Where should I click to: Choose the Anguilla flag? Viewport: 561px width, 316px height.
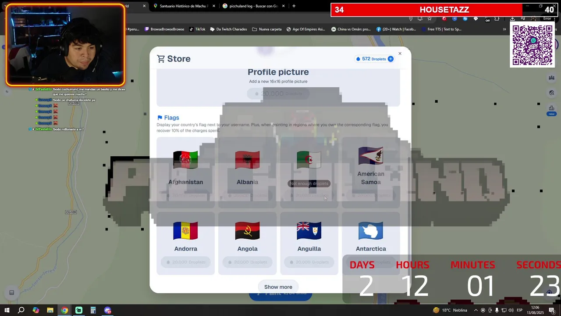[309, 244]
